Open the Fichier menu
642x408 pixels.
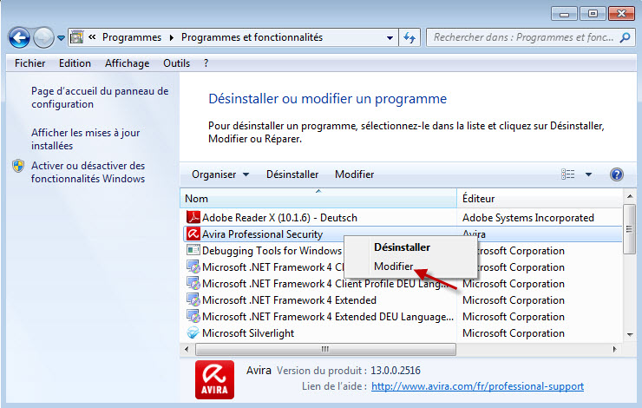click(x=29, y=63)
